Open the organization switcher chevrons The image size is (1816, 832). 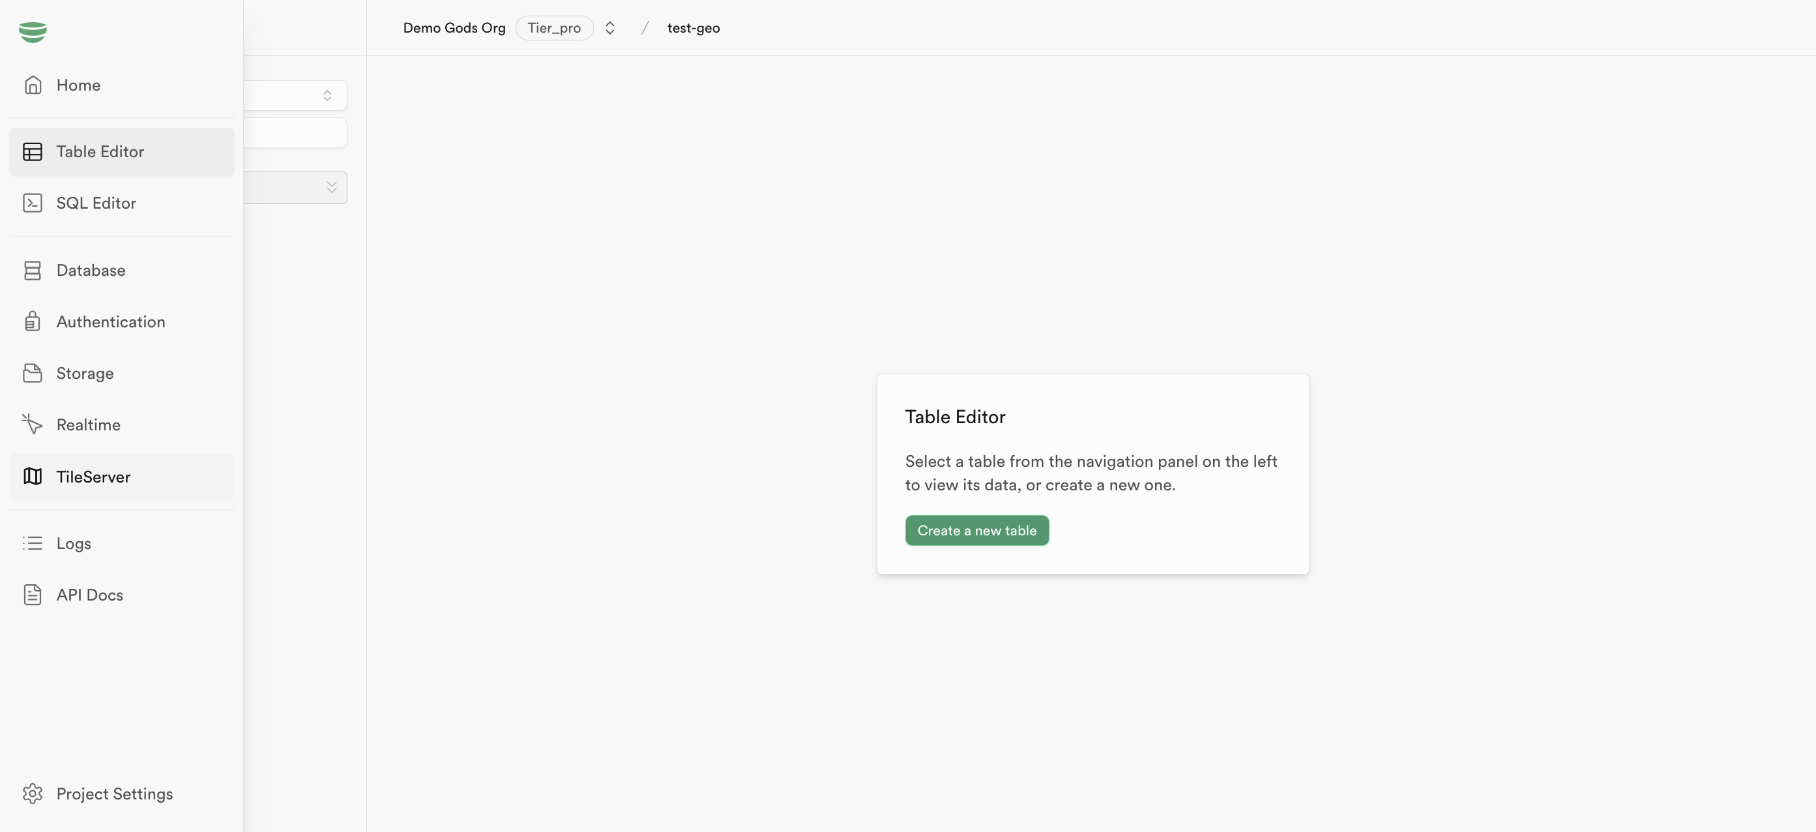(x=610, y=28)
